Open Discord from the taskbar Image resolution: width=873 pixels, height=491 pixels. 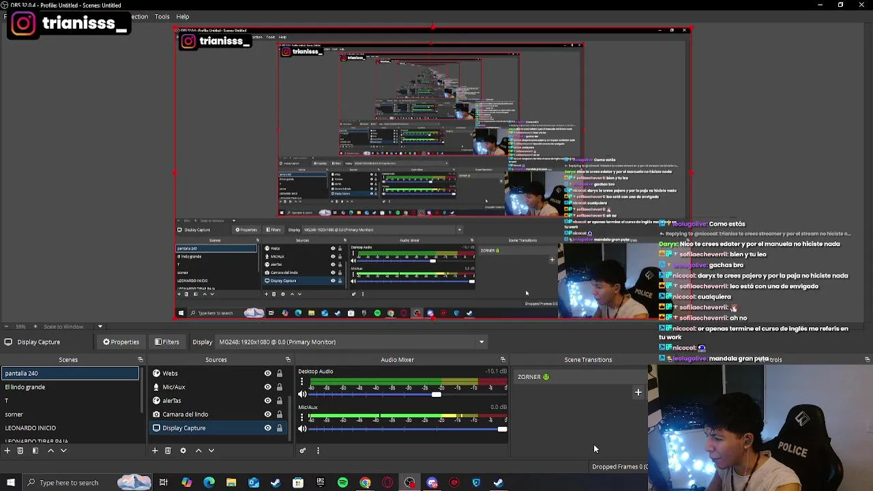pyautogui.click(x=432, y=483)
